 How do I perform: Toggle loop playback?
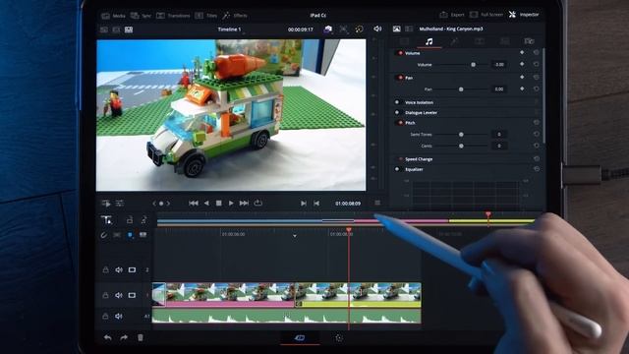coord(257,204)
